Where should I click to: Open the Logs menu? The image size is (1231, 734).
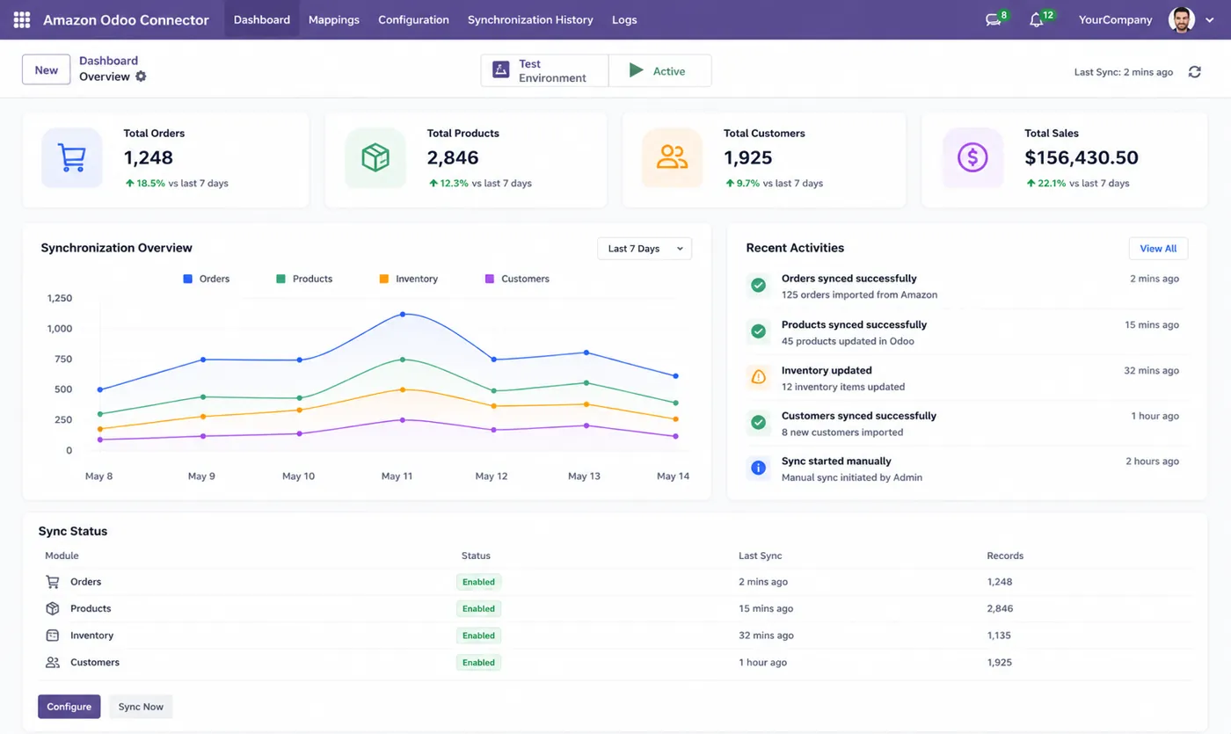[x=624, y=19]
